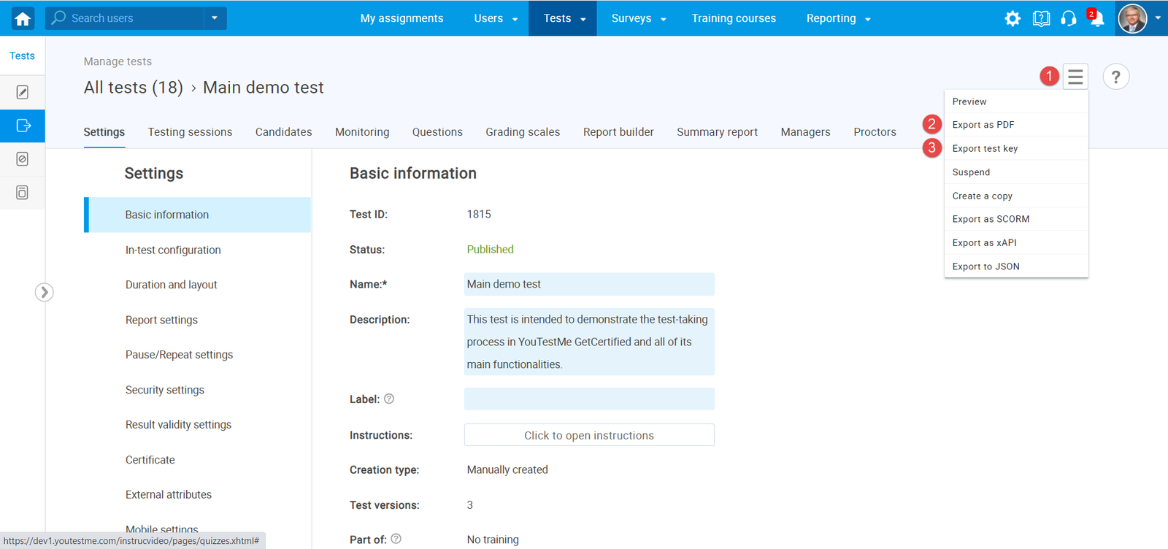Open the notifications bell icon
Image resolution: width=1168 pixels, height=549 pixels.
1096,19
